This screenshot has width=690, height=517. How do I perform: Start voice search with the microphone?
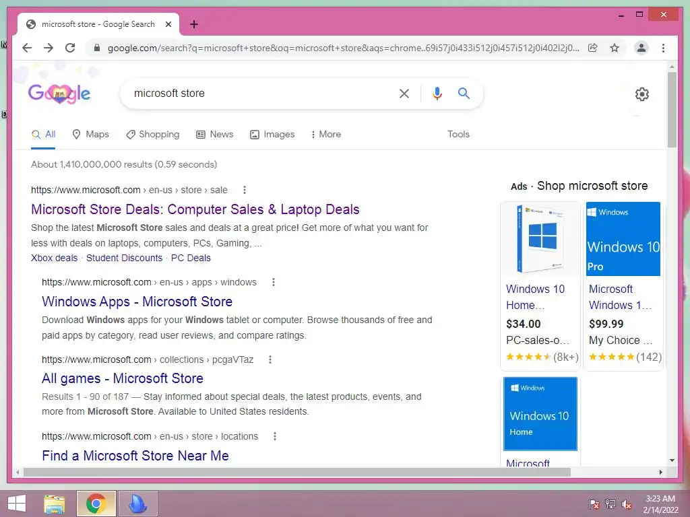[437, 93]
